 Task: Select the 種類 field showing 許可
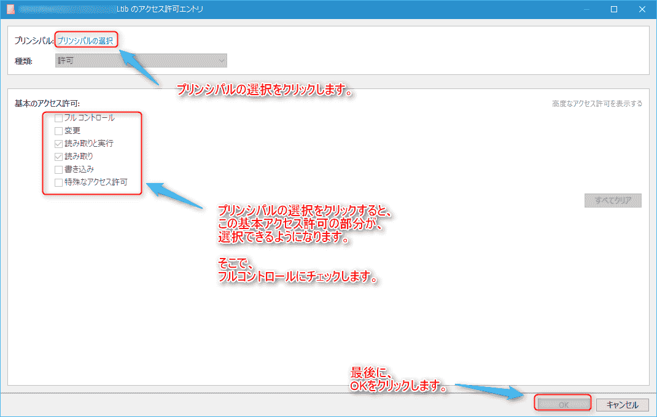(141, 60)
